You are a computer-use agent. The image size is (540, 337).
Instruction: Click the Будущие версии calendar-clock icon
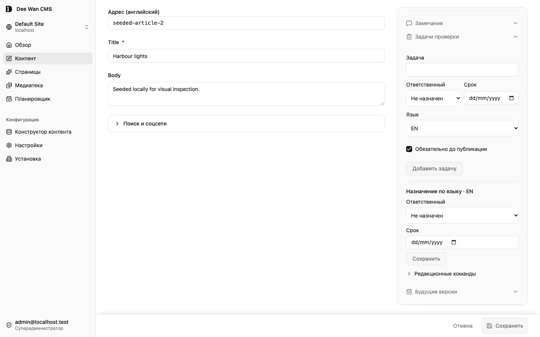(409, 292)
